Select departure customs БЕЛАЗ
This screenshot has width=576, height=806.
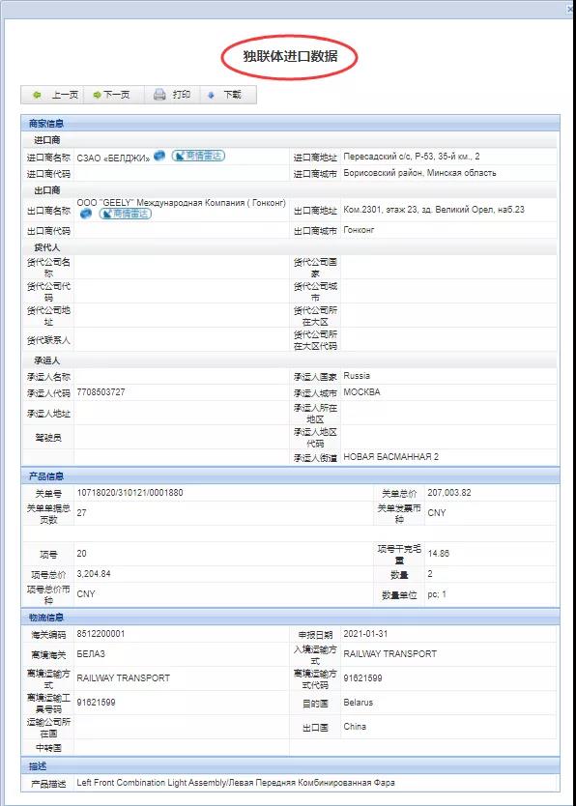(x=91, y=654)
